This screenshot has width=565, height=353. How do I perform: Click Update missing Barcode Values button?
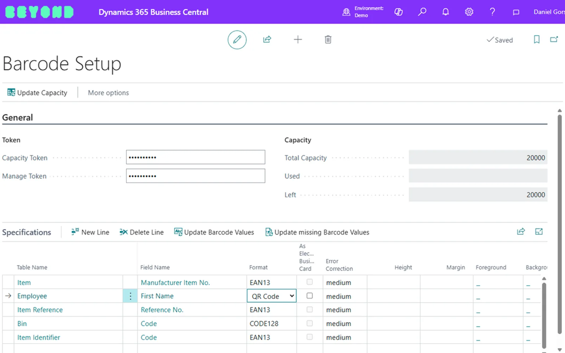pyautogui.click(x=317, y=232)
